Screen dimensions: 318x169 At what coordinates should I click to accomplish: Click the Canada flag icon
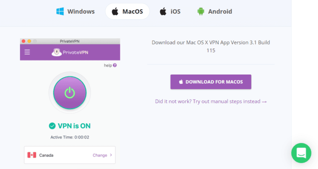click(x=31, y=155)
